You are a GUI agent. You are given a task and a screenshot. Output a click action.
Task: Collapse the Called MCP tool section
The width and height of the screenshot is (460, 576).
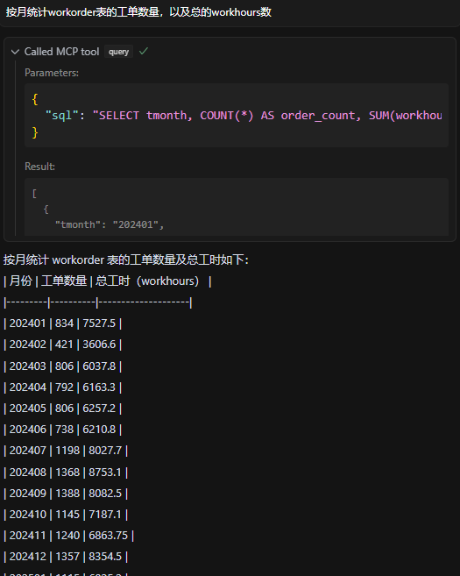point(15,52)
